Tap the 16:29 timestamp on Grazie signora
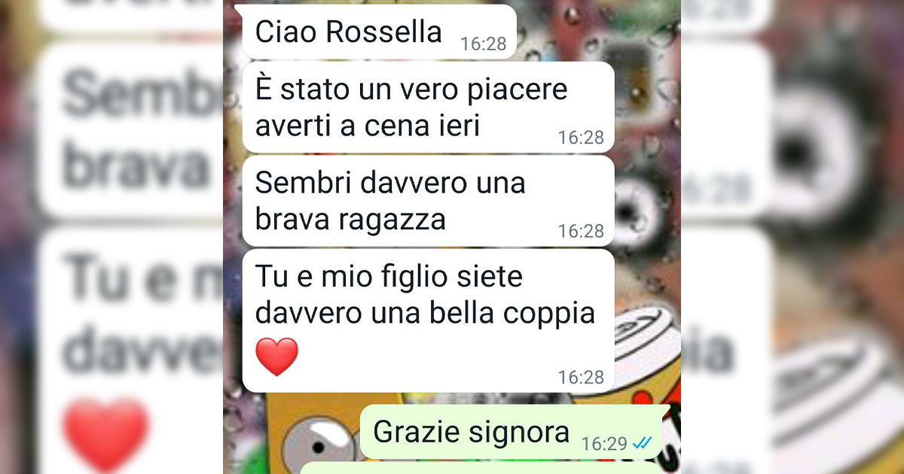Screen dimensions: 904x474 point(605,444)
